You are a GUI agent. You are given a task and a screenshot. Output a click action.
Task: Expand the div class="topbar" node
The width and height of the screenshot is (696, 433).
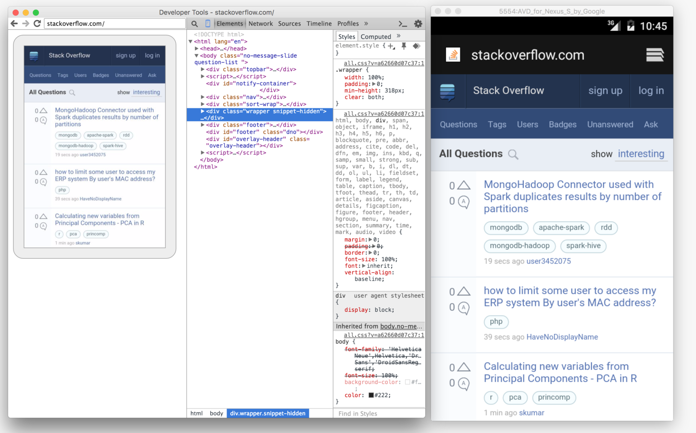[x=202, y=69]
